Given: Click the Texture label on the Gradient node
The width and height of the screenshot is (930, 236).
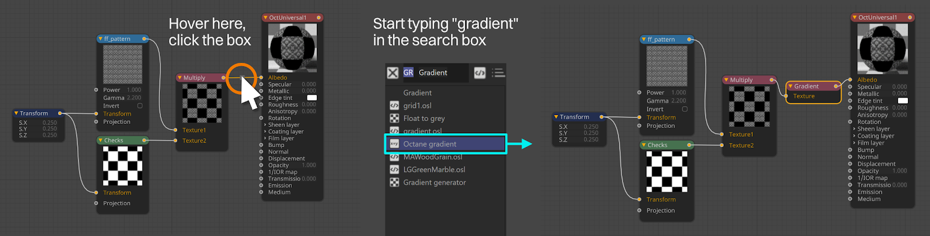Looking at the screenshot, I should pyautogui.click(x=804, y=96).
